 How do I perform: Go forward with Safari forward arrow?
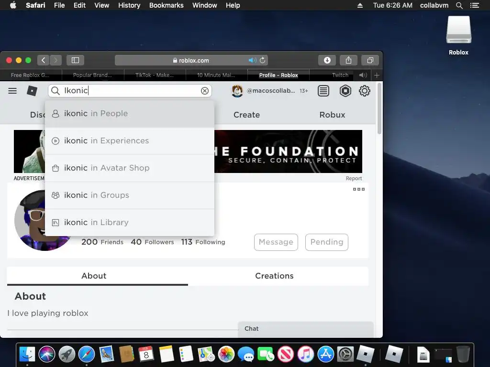pyautogui.click(x=56, y=60)
